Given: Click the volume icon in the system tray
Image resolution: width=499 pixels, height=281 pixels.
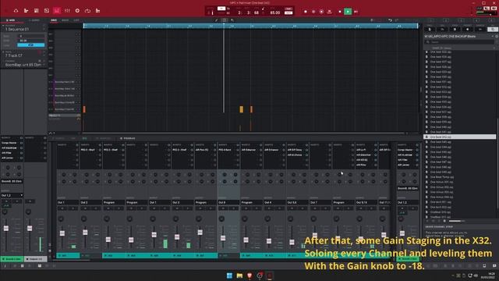Looking at the screenshot, I should 476,276.
